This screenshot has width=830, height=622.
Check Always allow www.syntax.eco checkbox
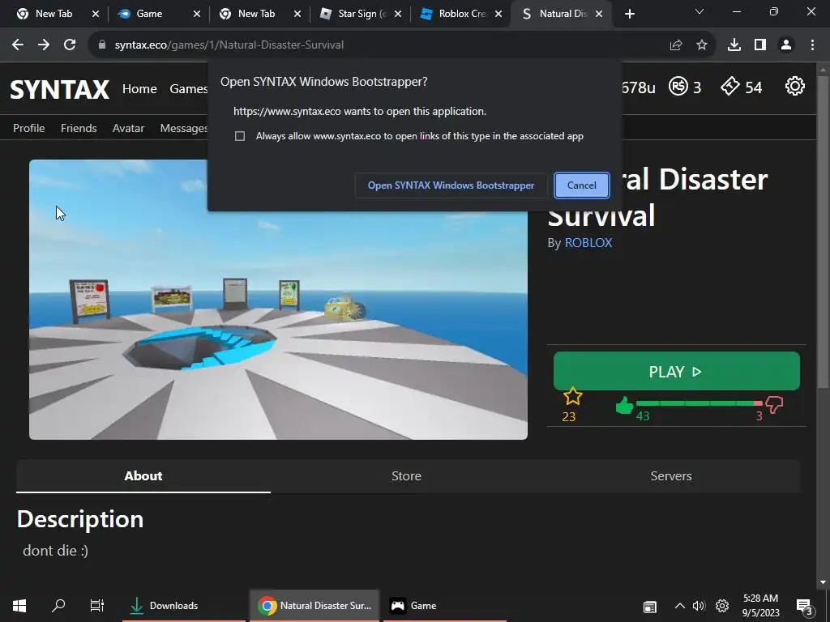pos(240,136)
